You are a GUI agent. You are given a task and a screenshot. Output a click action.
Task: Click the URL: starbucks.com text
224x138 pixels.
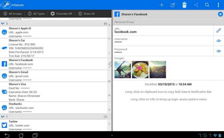pyautogui.click(x=21, y=108)
